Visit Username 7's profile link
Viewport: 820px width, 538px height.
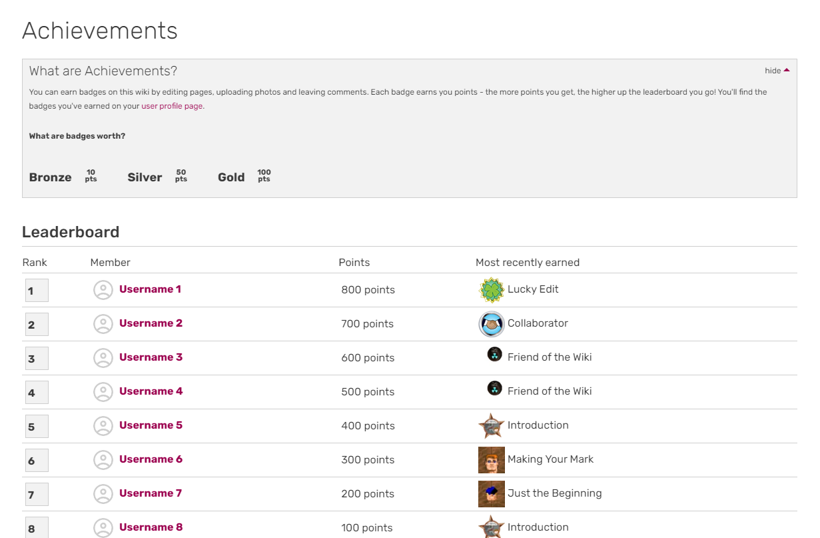point(151,493)
